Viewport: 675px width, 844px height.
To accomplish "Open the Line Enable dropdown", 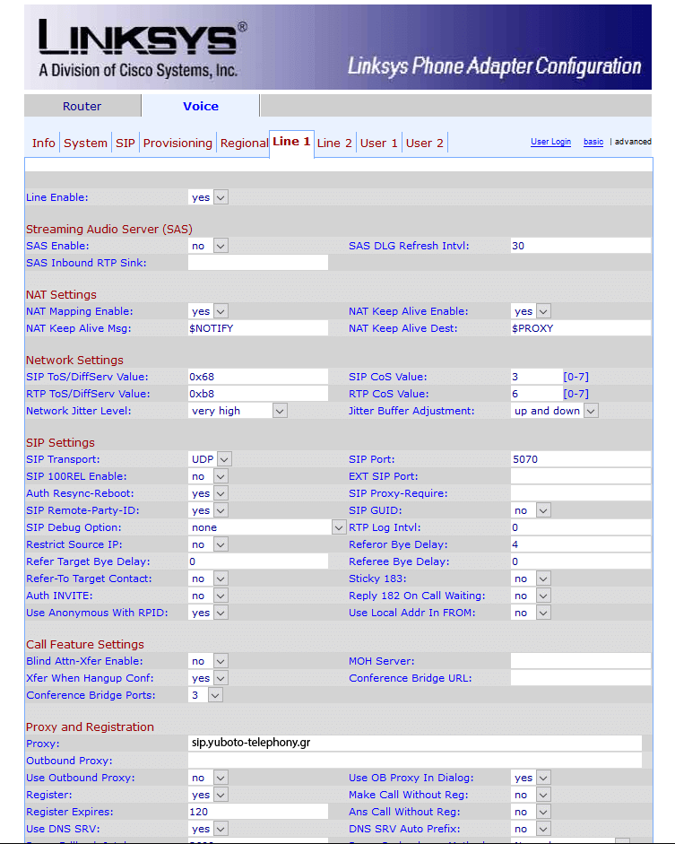I will point(208,197).
